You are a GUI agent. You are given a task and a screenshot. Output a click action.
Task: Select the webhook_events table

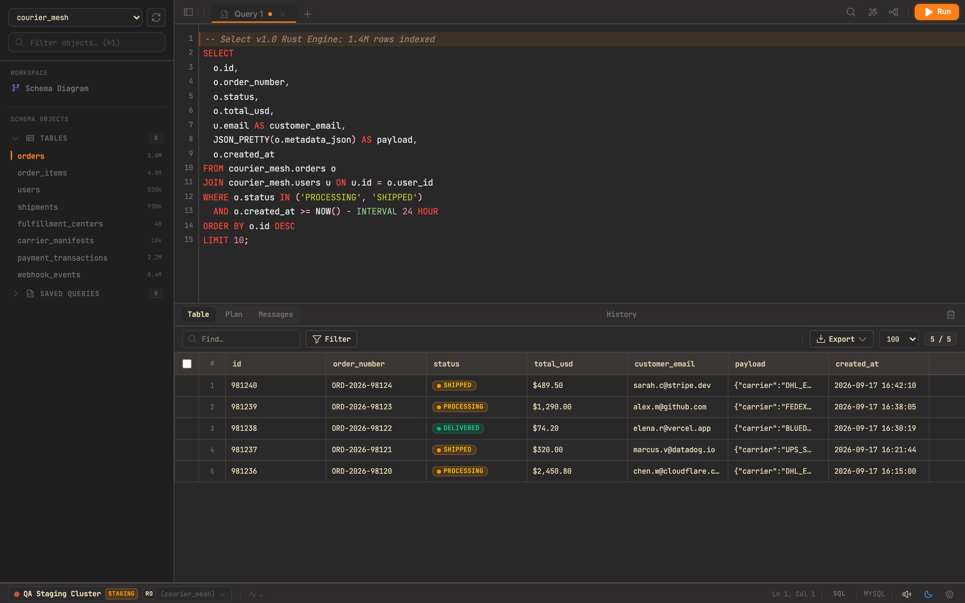(87, 275)
